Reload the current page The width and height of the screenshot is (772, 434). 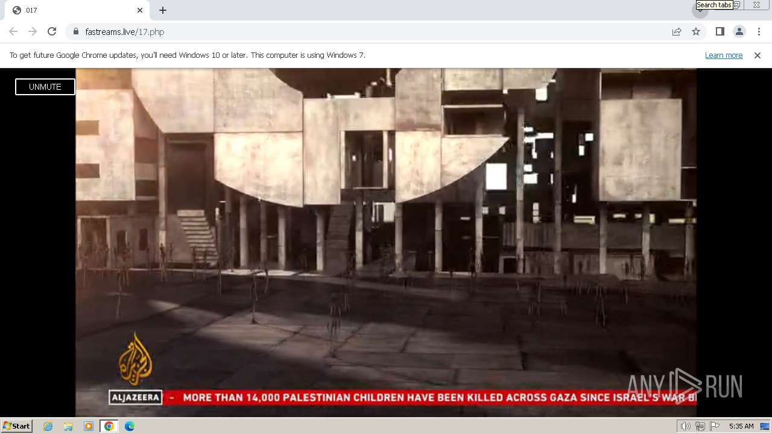[52, 31]
